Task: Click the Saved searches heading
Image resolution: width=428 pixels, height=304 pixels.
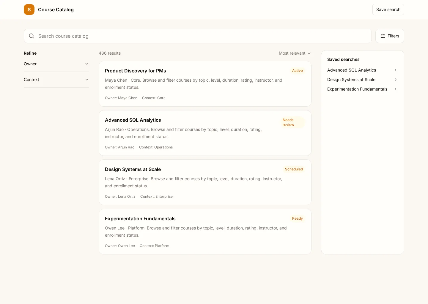Action: [343, 59]
